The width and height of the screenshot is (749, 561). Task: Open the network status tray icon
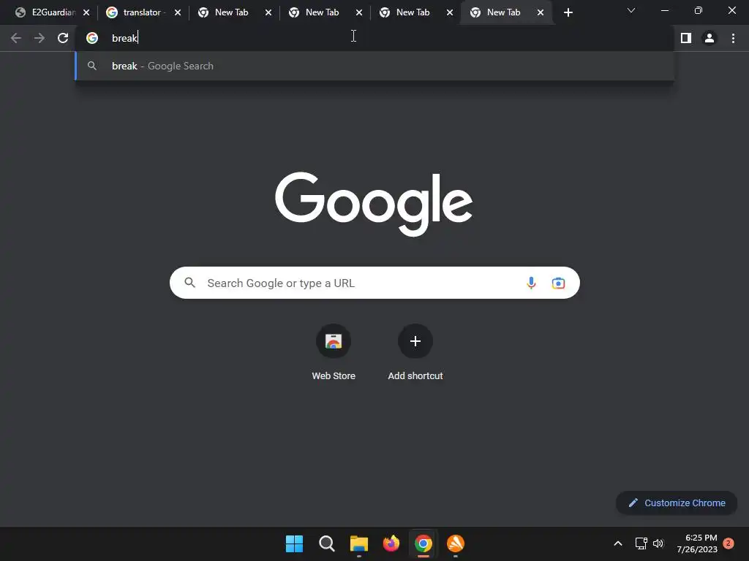coord(641,543)
